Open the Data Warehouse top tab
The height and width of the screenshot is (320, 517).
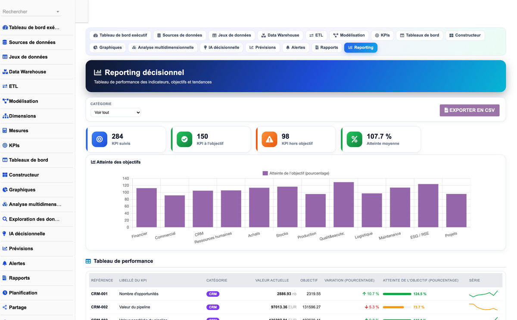[x=280, y=35]
